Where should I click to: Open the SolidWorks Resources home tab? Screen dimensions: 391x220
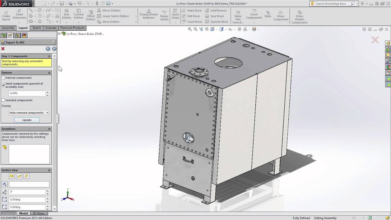click(388, 43)
